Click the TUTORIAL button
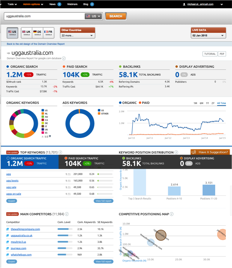The image size is (232, 268). pyautogui.click(x=210, y=54)
